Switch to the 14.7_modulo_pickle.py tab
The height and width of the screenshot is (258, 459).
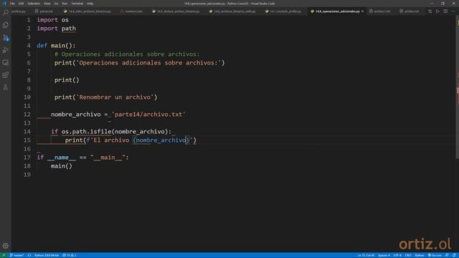pyautogui.click(x=283, y=11)
